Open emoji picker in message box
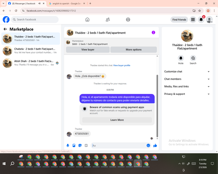 (148, 145)
